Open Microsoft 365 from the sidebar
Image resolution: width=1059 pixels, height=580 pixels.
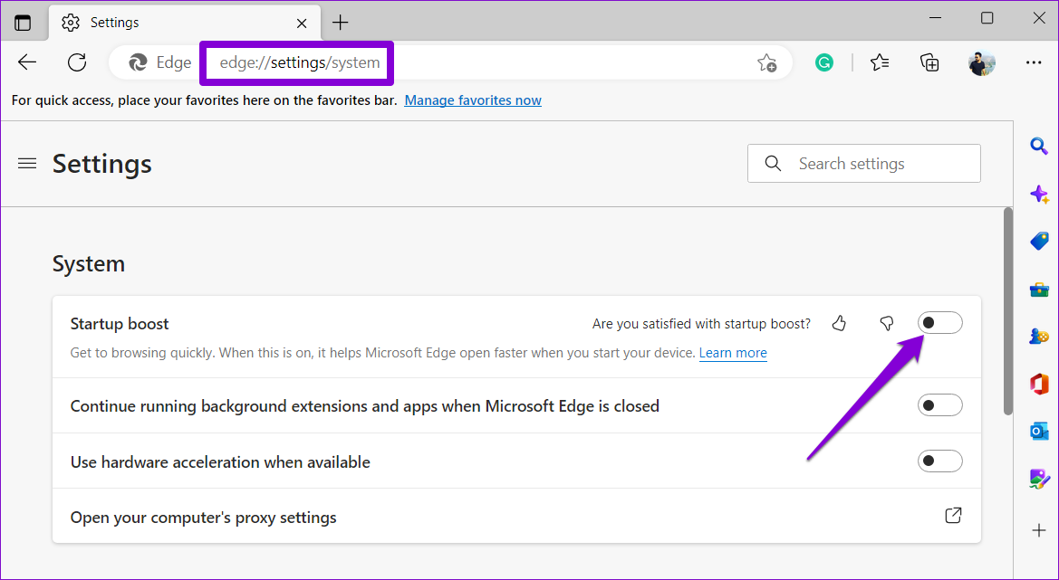click(1038, 383)
